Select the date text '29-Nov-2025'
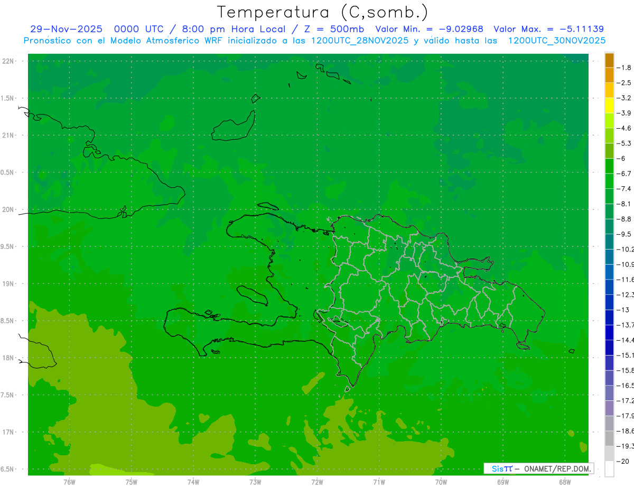Viewport: 634px width, 489px height. coord(67,29)
